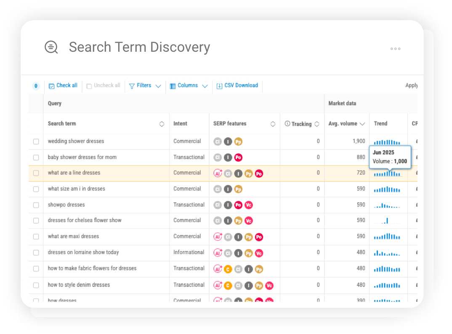452x334 pixels.
Task: Open the Filters dropdown
Action: pos(145,85)
